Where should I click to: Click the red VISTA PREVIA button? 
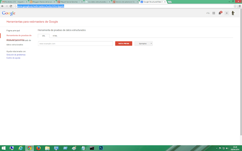point(124,43)
